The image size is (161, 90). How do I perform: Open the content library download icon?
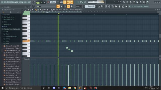coord(147,2)
